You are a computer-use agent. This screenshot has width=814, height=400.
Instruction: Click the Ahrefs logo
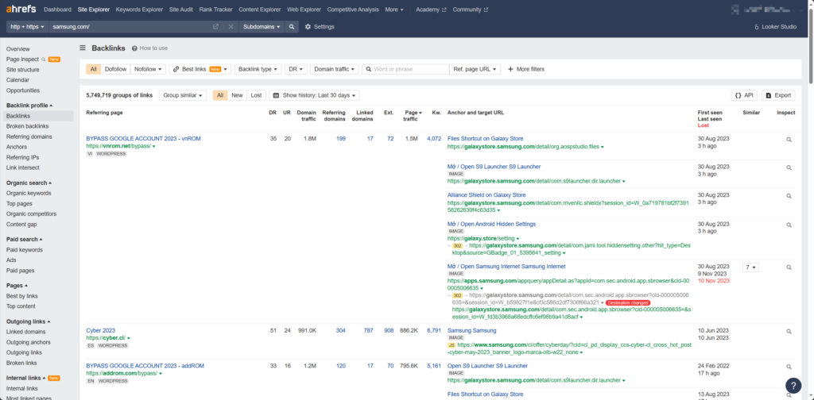[21, 10]
